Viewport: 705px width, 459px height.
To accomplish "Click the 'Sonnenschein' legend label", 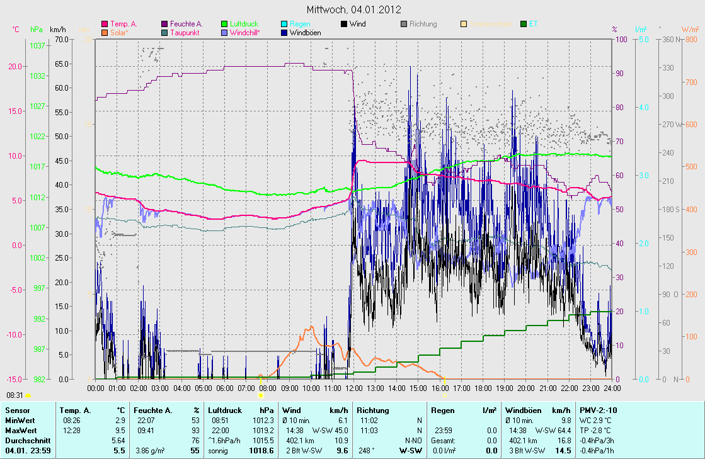I will (x=491, y=24).
